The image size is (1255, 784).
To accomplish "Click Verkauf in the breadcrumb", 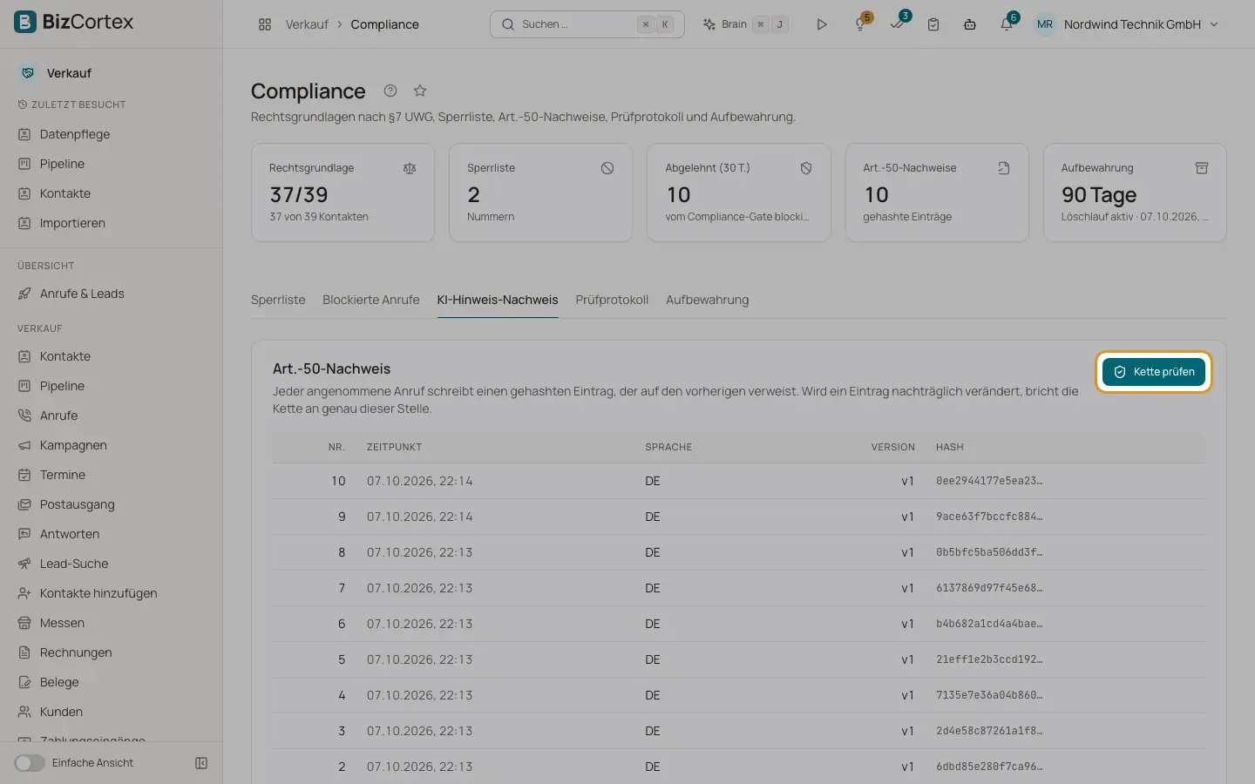I will 307,24.
